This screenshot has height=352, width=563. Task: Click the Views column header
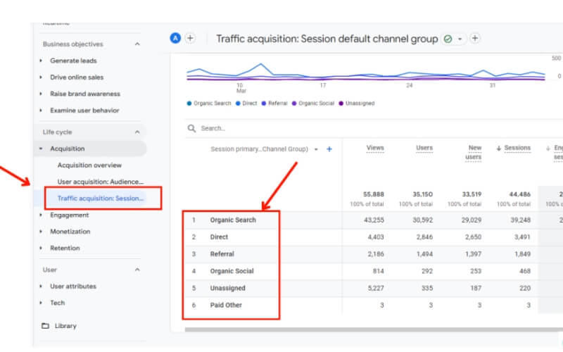point(375,148)
